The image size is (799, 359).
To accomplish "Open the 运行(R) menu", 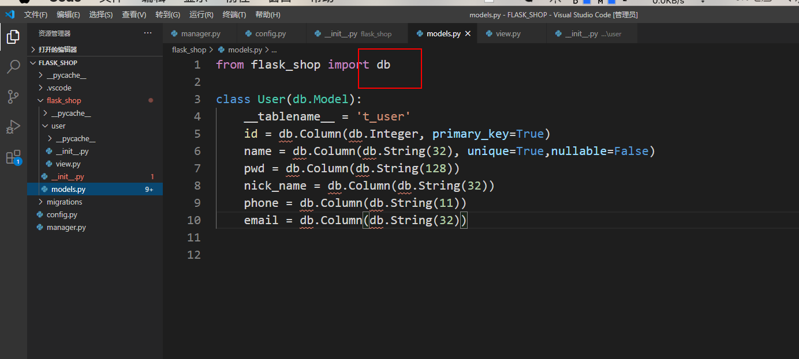I will [201, 14].
